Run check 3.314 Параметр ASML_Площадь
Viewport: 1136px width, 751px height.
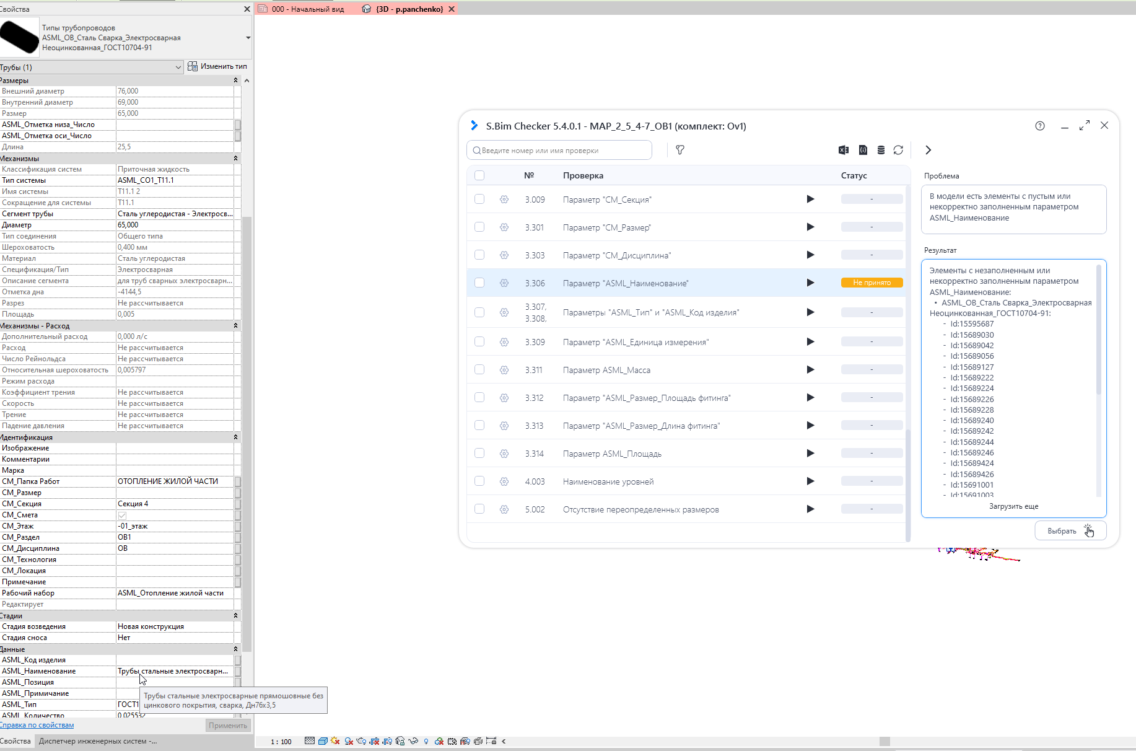(x=810, y=453)
